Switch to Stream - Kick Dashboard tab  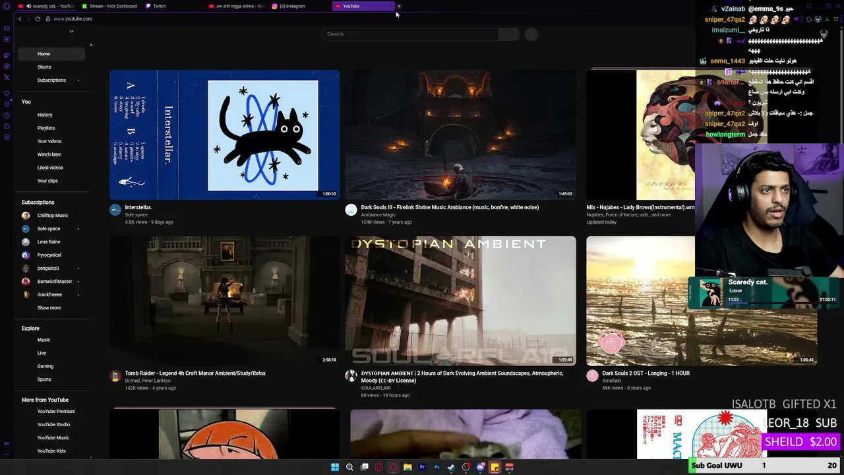point(110,6)
